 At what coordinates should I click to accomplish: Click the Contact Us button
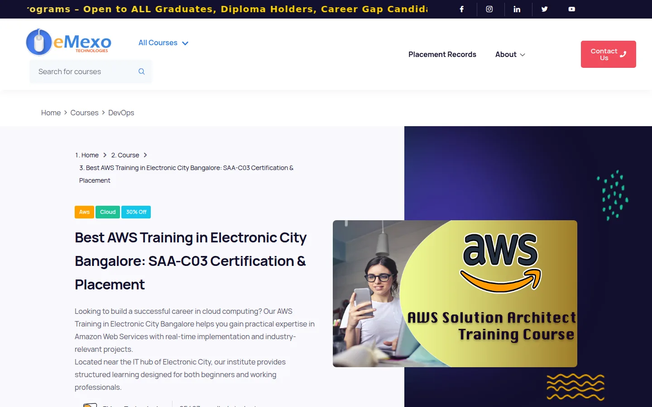coord(609,54)
